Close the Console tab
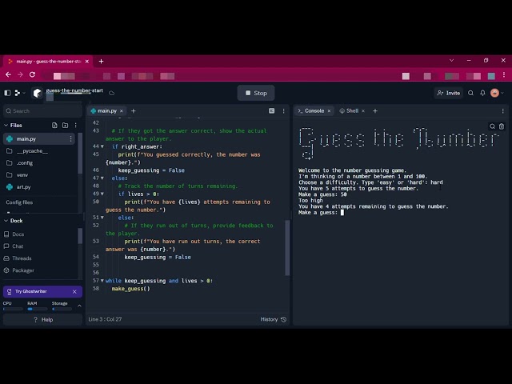Viewport: 512px width, 384px height. click(329, 111)
